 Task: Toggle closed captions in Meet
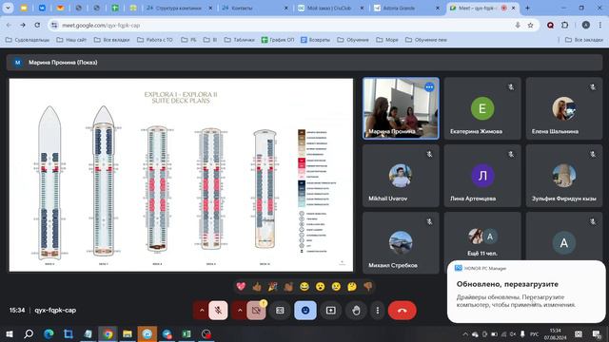coord(280,311)
